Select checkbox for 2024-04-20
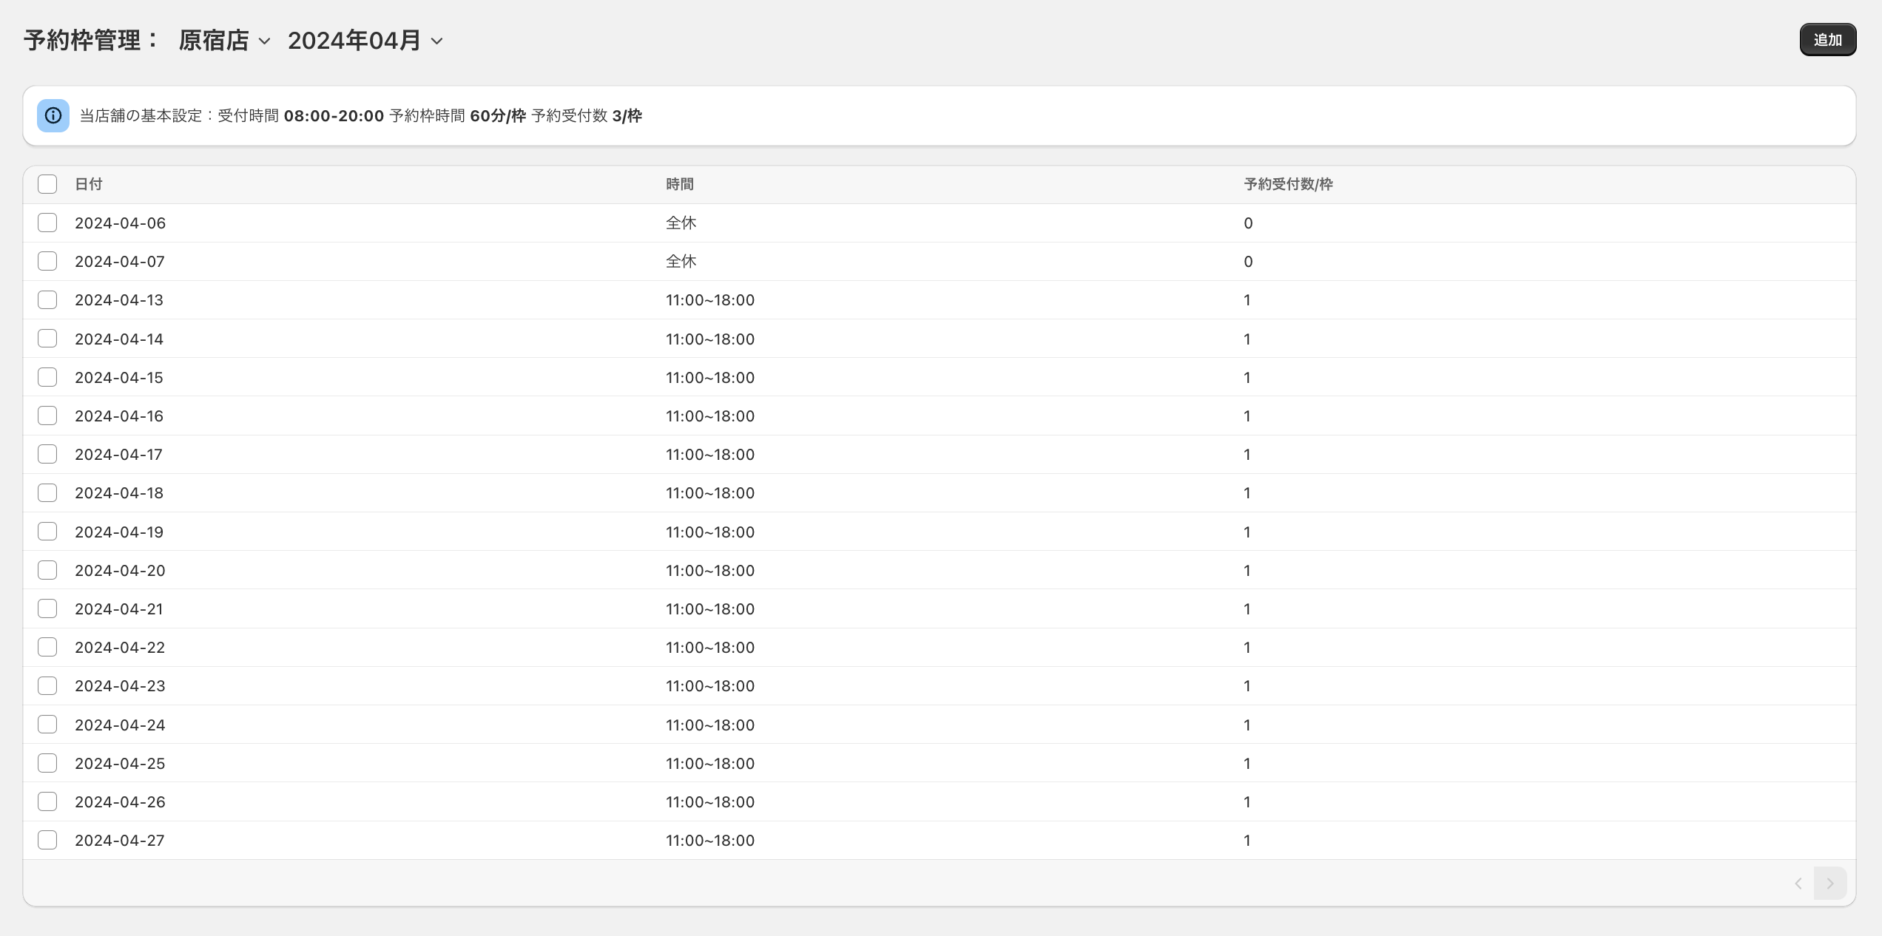 click(47, 570)
